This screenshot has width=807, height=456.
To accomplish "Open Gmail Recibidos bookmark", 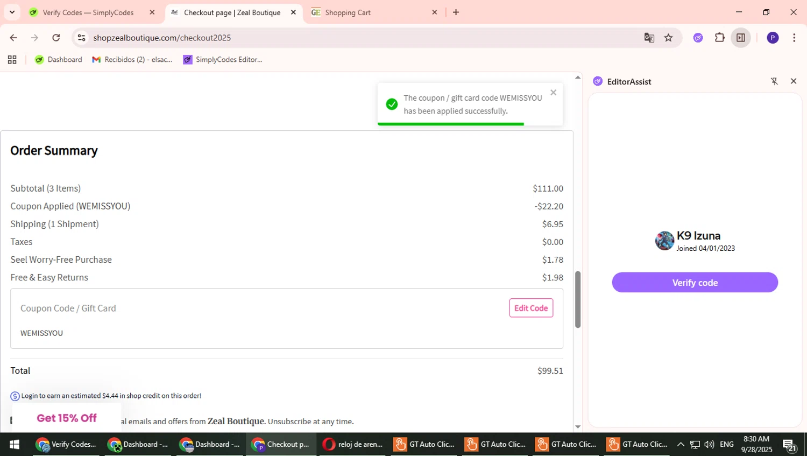I will (x=132, y=60).
